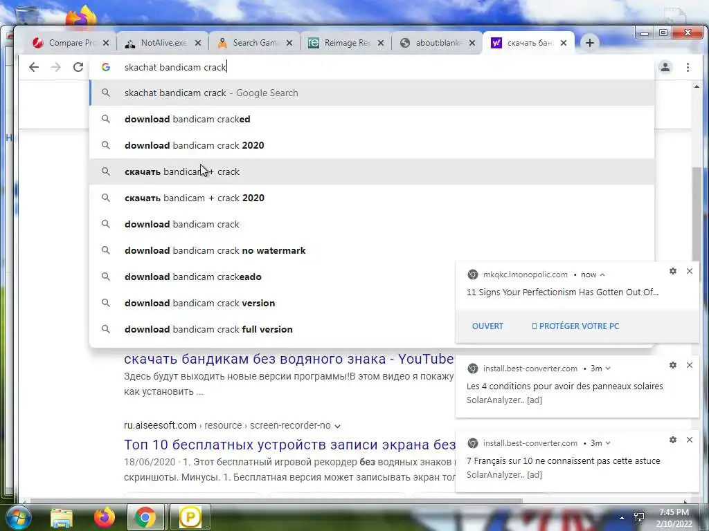Choose 'download bandicam crack 2020' suggestion

coord(372,145)
